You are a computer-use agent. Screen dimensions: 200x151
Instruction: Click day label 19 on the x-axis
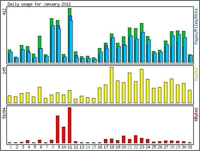click(118, 147)
